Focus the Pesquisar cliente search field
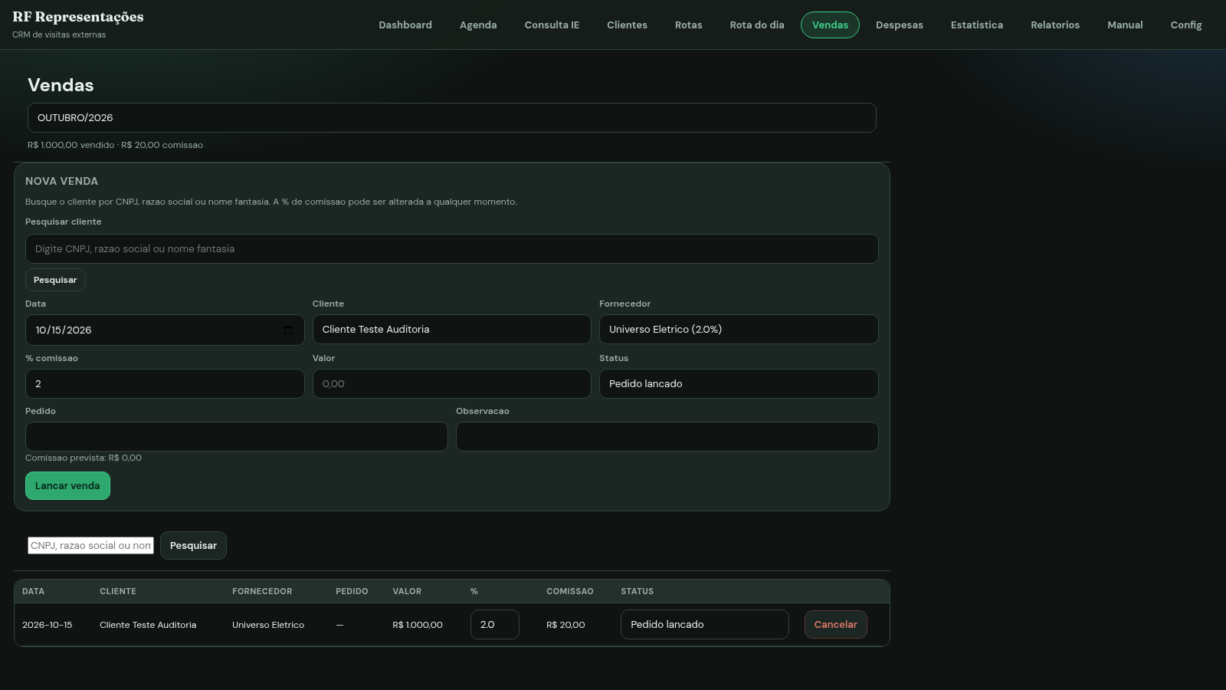The height and width of the screenshot is (690, 1226). 452,249
